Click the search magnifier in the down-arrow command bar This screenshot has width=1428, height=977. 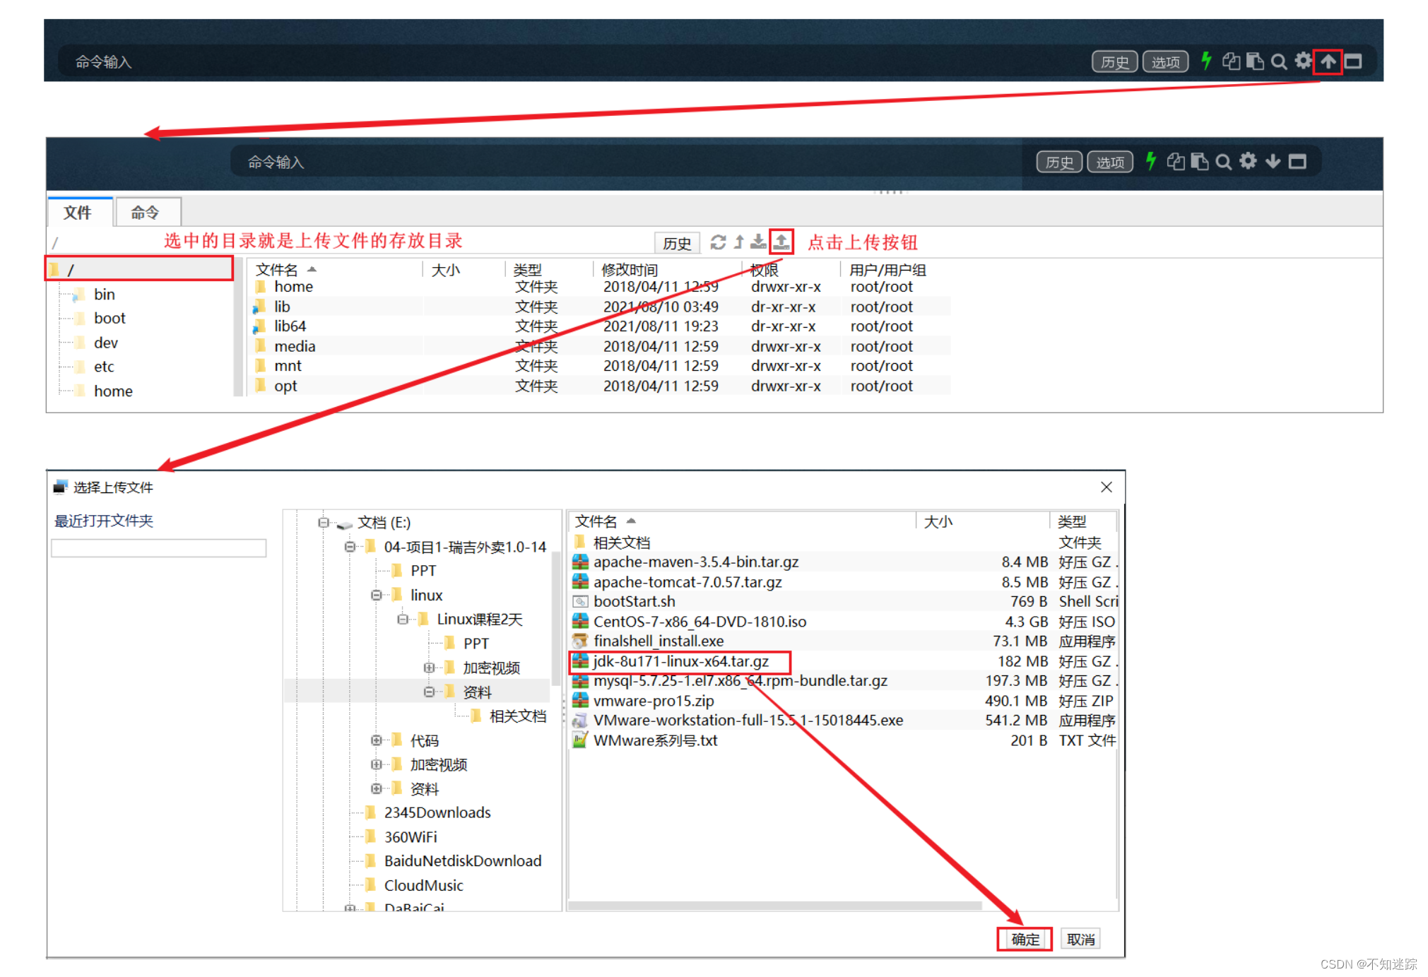1224,162
